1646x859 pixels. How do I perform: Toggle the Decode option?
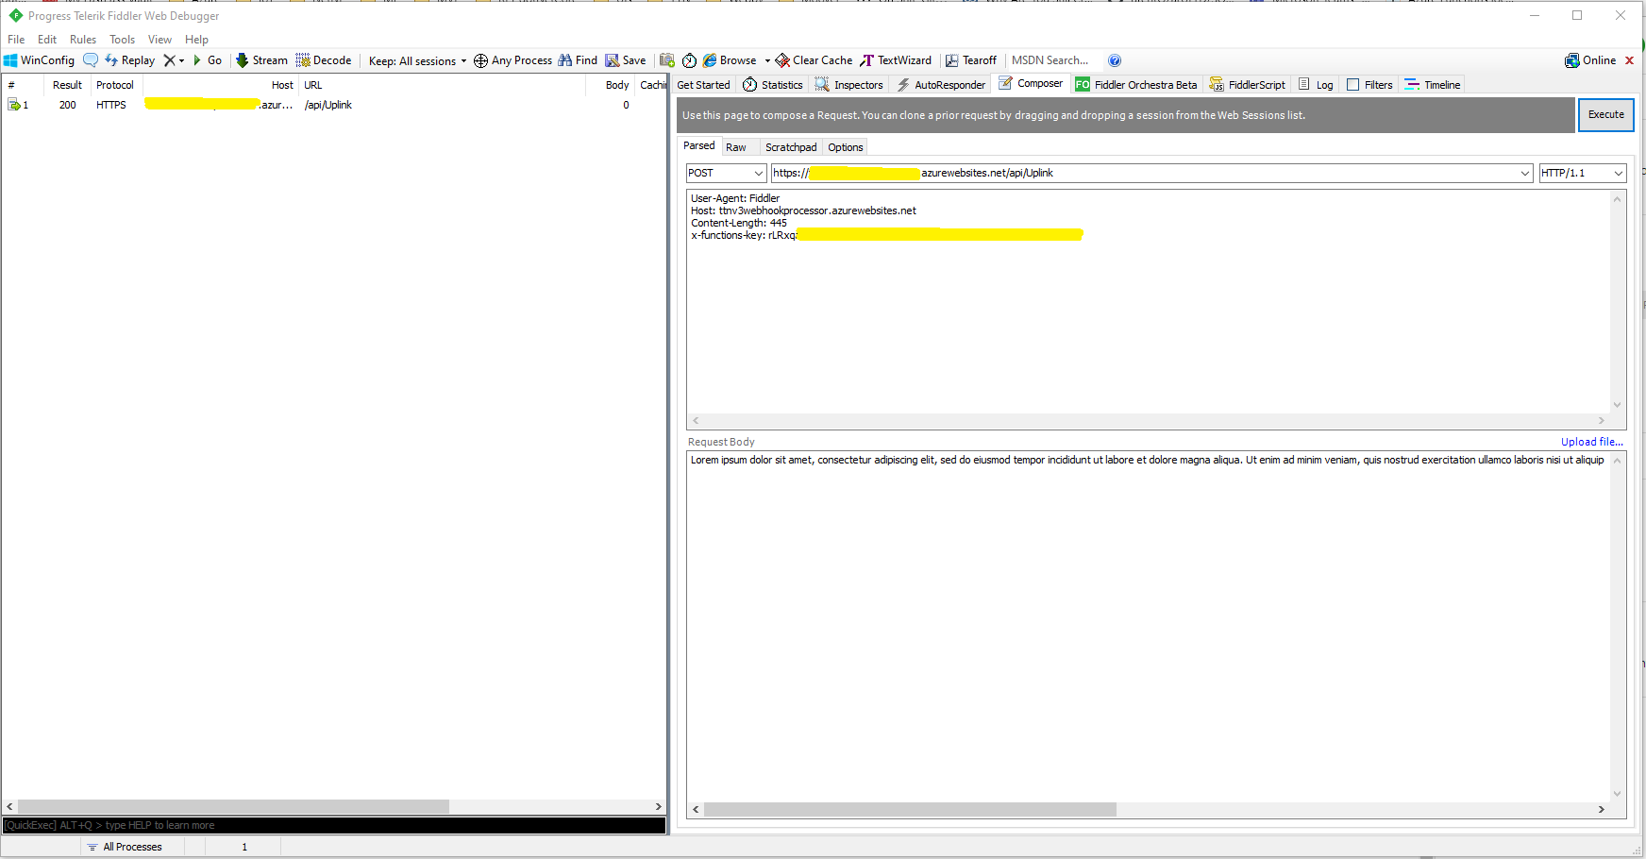pyautogui.click(x=324, y=60)
